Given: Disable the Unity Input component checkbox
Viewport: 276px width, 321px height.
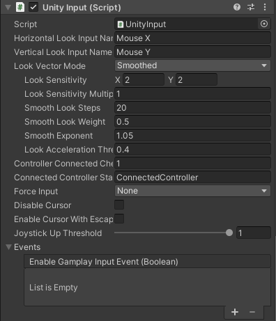Looking at the screenshot, I should point(33,7).
